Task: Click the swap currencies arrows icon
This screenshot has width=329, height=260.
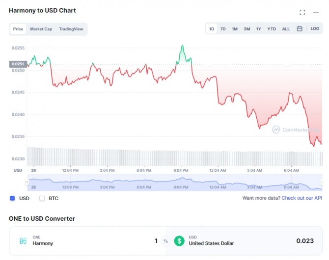Action: coord(165,241)
